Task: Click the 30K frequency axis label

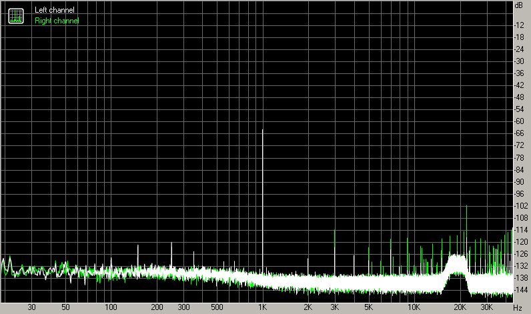Action: click(486, 307)
